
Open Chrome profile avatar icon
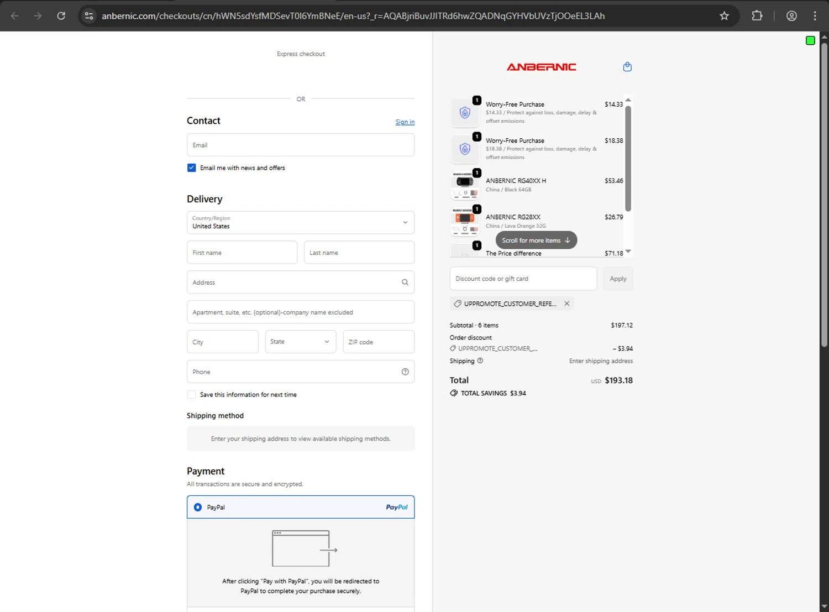coord(791,16)
